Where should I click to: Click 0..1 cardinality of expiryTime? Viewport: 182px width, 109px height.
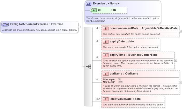click(98, 57)
